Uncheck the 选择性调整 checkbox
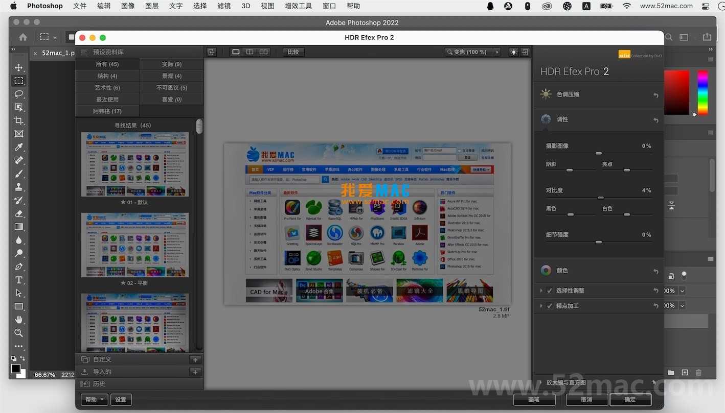Image resolution: width=725 pixels, height=413 pixels. 550,290
